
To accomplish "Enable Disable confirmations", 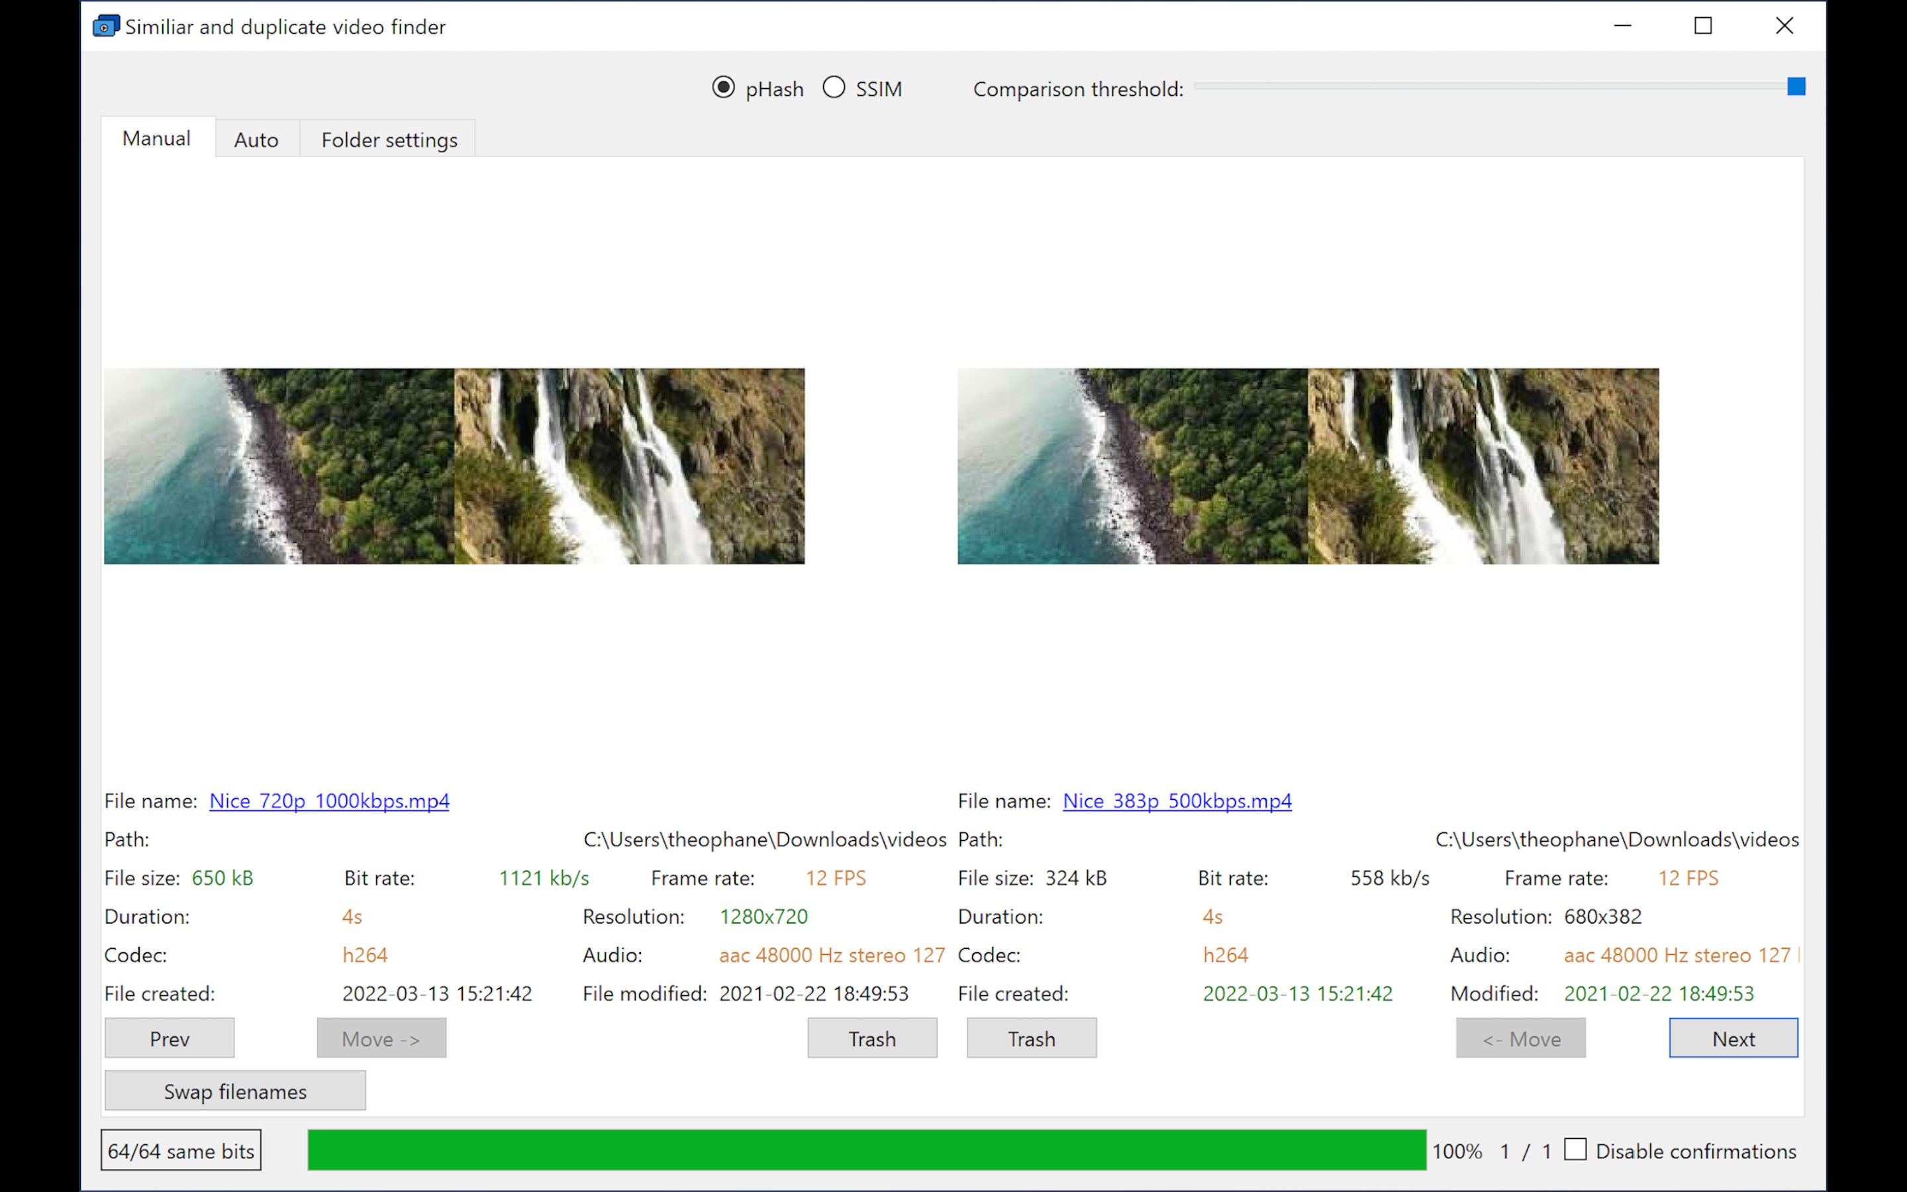I will coord(1575,1150).
